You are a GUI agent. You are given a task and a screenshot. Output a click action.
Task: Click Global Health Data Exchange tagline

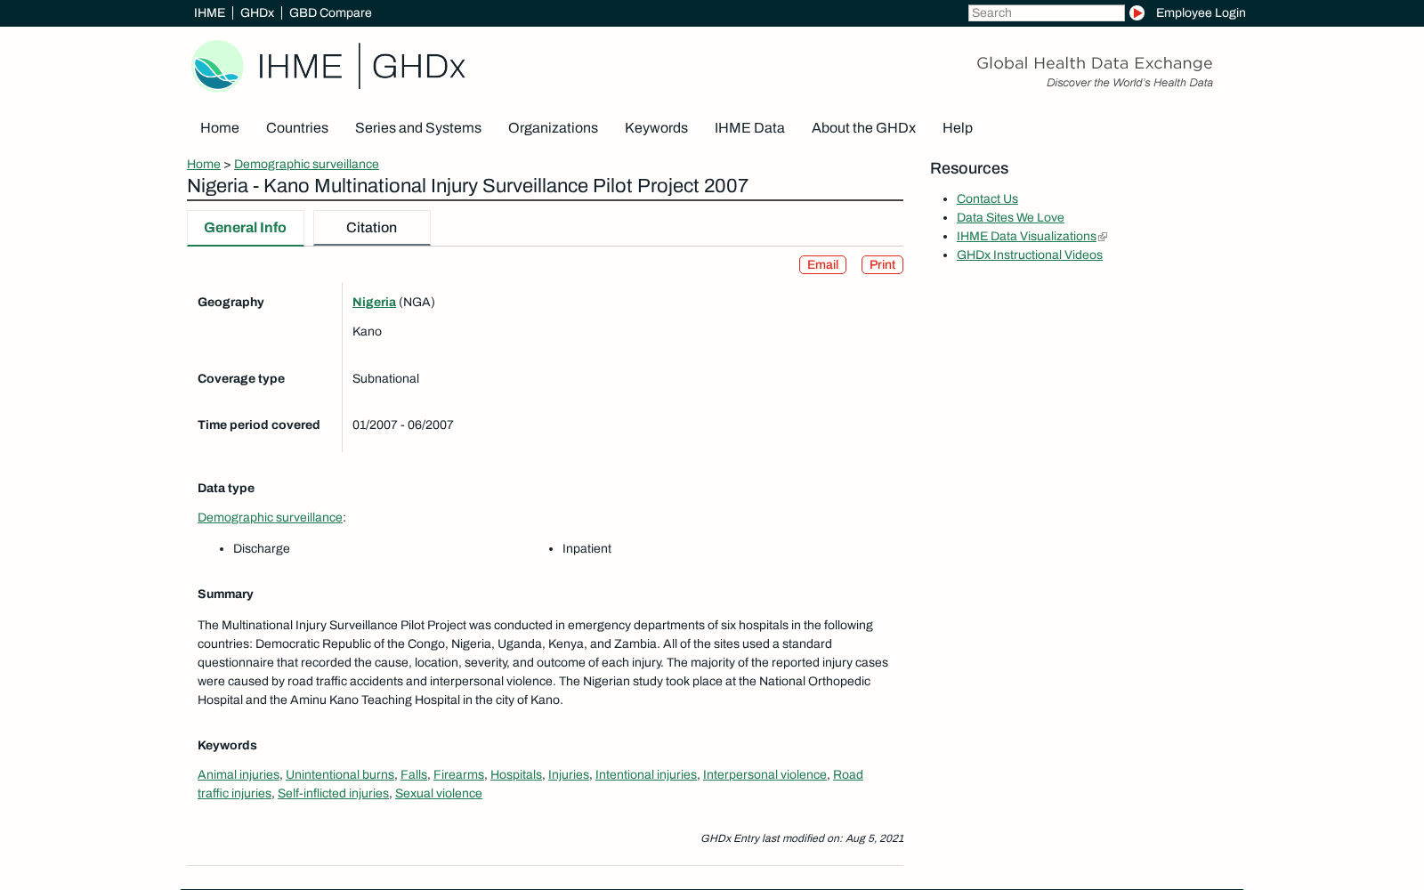(x=1095, y=63)
